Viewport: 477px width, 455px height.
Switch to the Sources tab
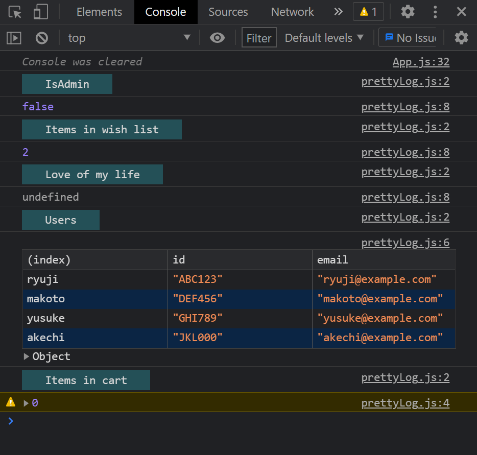pyautogui.click(x=228, y=12)
